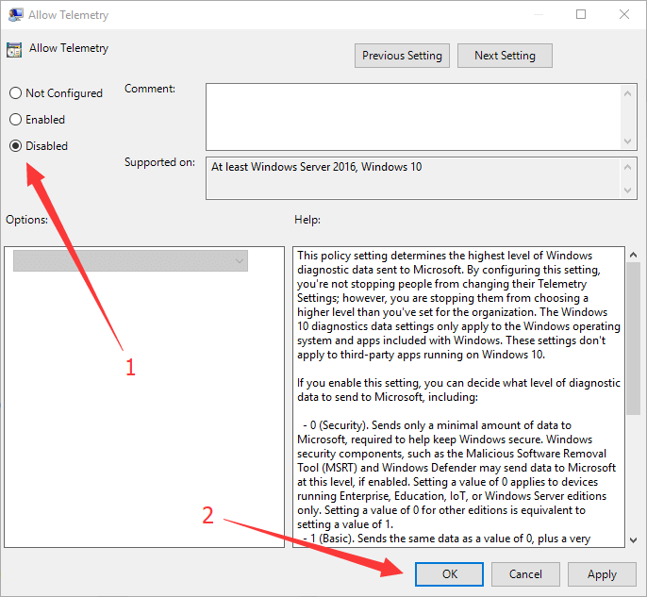
Task: Select the Not Configured radio button
Action: coord(15,93)
